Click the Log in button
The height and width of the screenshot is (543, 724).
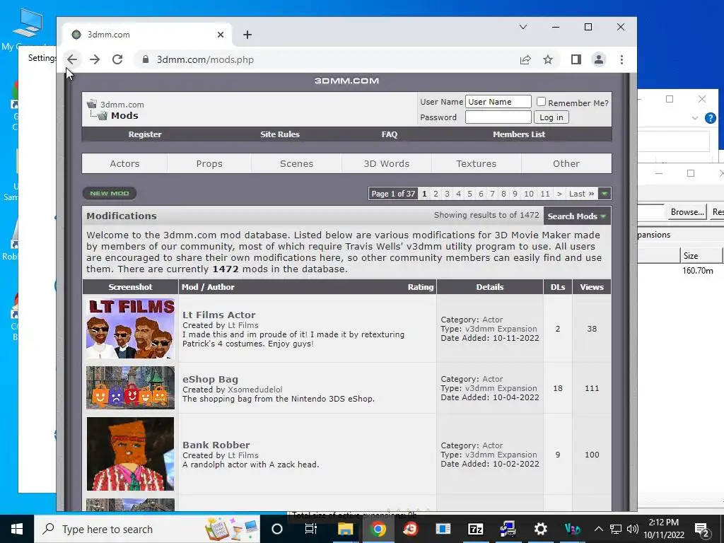point(551,117)
